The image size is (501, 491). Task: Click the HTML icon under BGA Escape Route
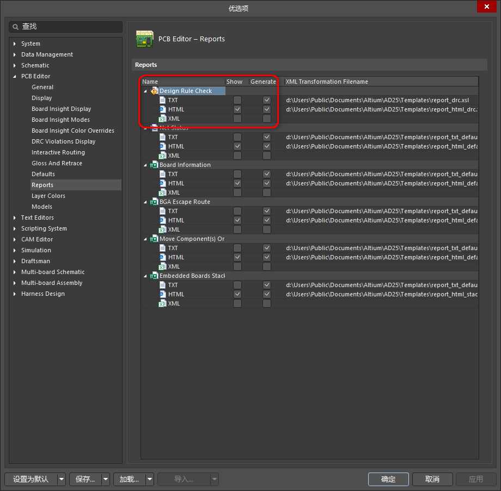pos(163,220)
